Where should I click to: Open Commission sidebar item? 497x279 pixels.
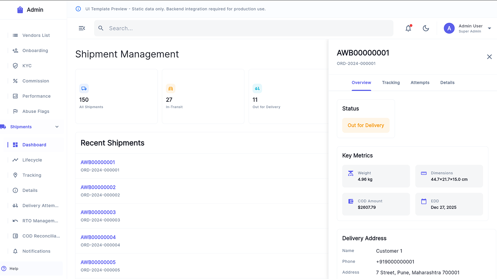36,81
